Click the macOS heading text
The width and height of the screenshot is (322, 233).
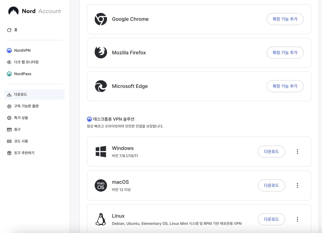tap(120, 182)
